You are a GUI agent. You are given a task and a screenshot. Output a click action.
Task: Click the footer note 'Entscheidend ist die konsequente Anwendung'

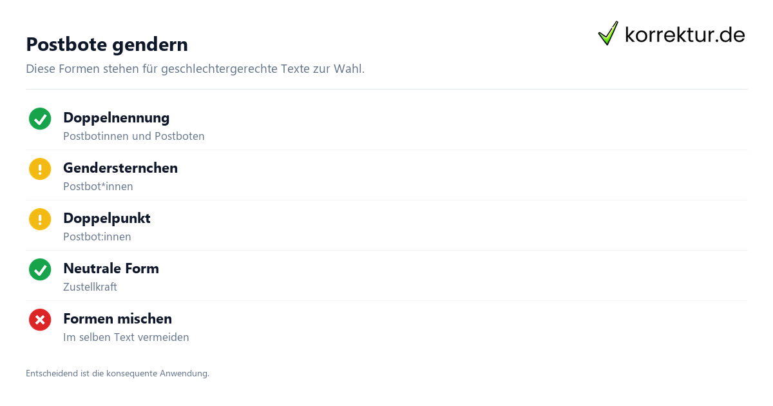click(x=117, y=373)
